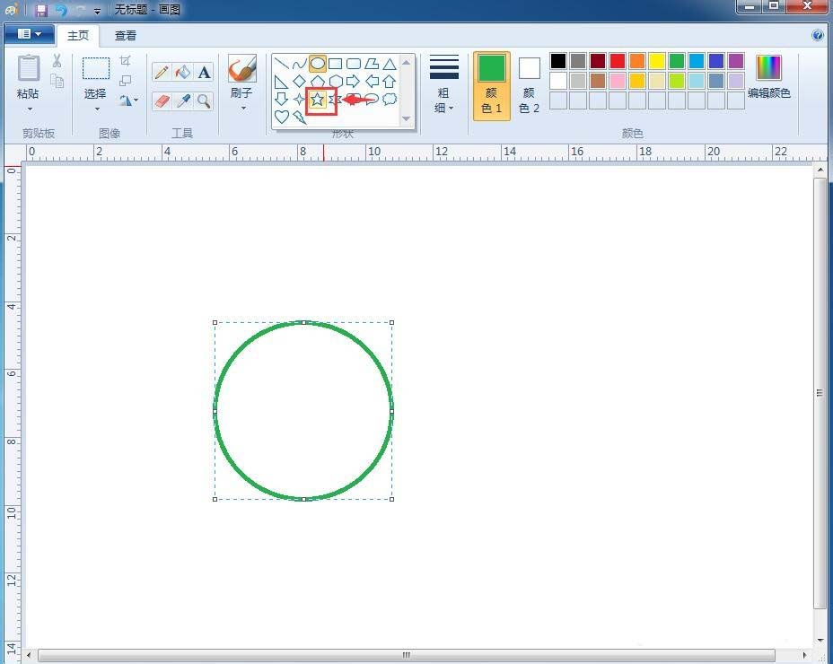Screen dimensions: 833x664
Task: Click the 刷子 brush button
Action: click(x=242, y=69)
